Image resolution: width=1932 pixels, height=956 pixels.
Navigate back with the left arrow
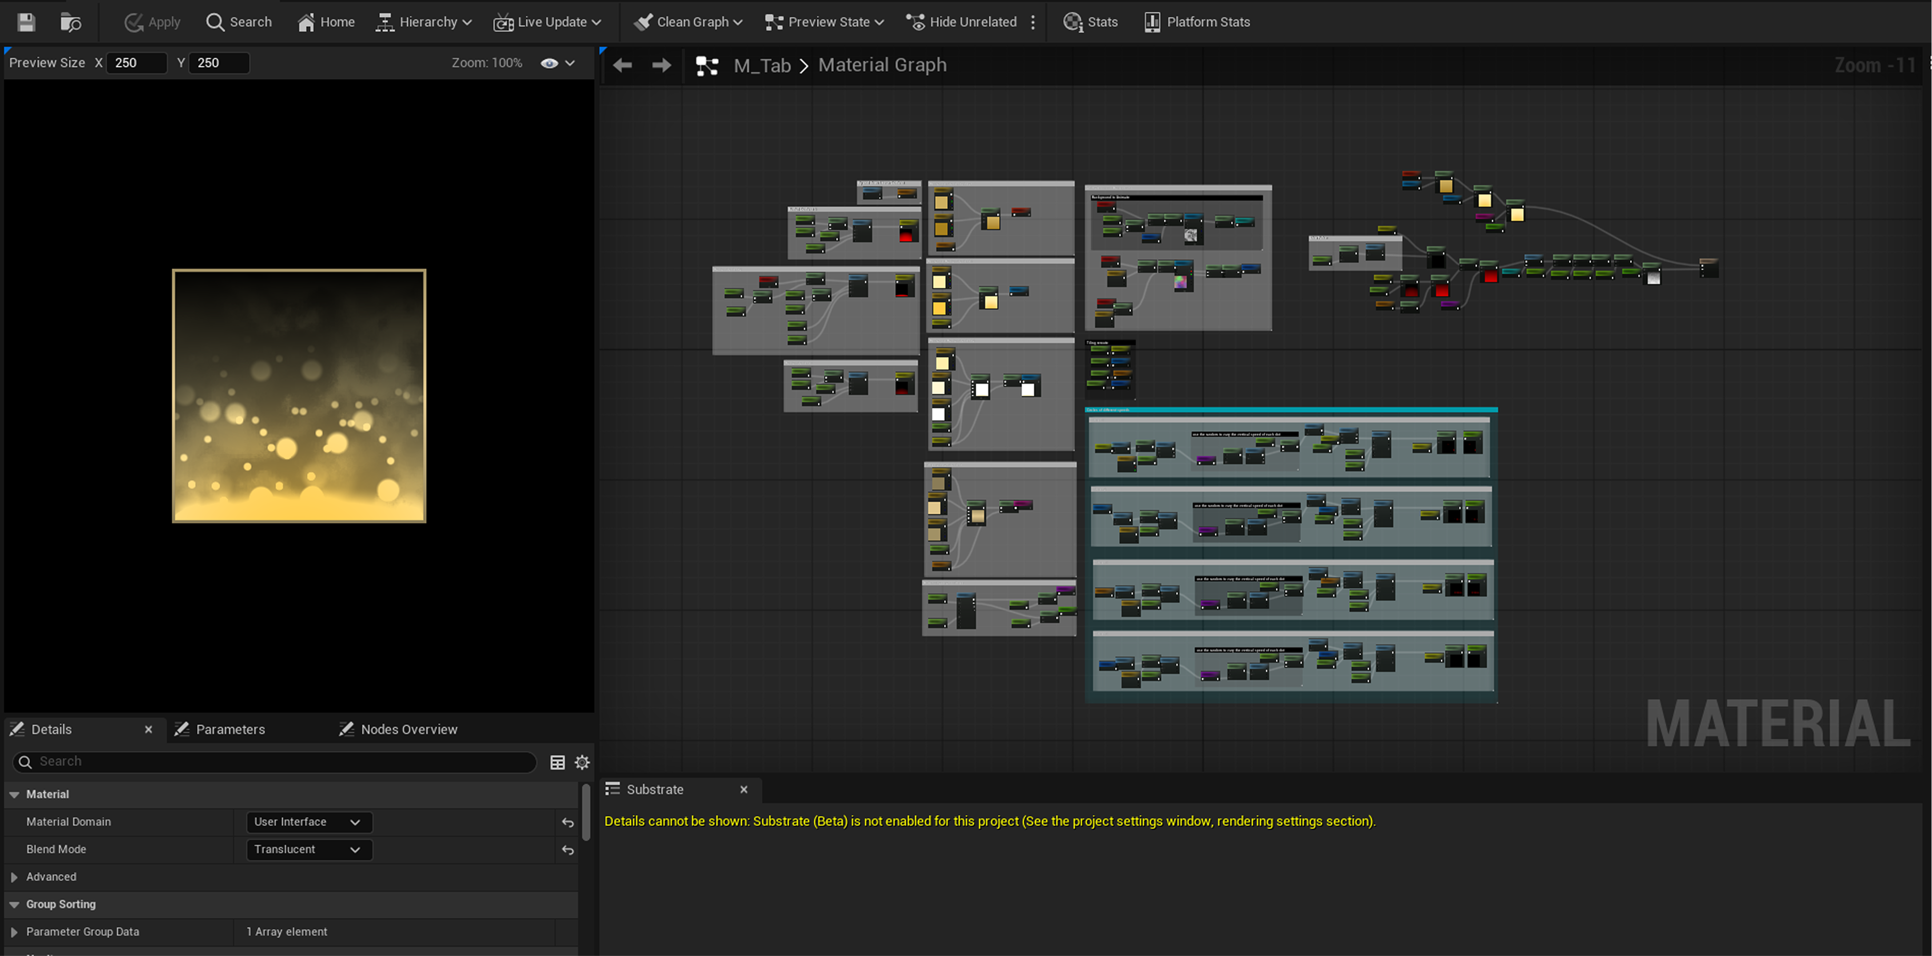[623, 65]
